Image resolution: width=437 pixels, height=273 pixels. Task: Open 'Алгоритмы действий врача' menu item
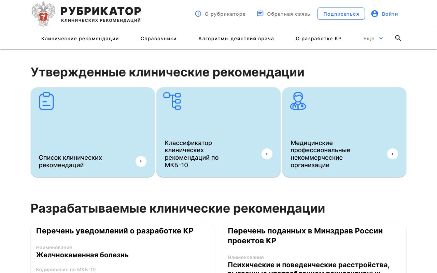click(236, 39)
